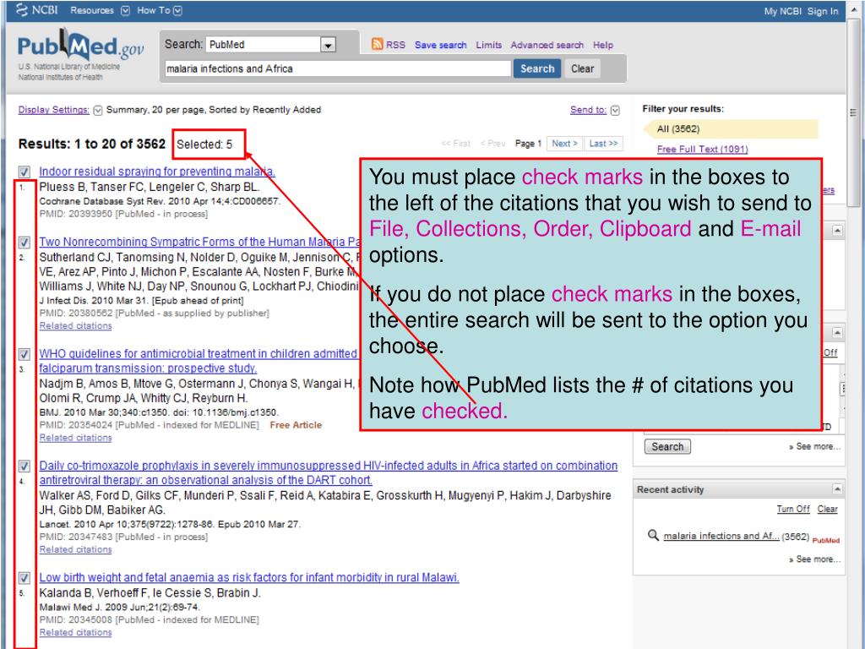Screen dimensions: 865x649
Task: Go to the Next results page
Action: [564, 144]
